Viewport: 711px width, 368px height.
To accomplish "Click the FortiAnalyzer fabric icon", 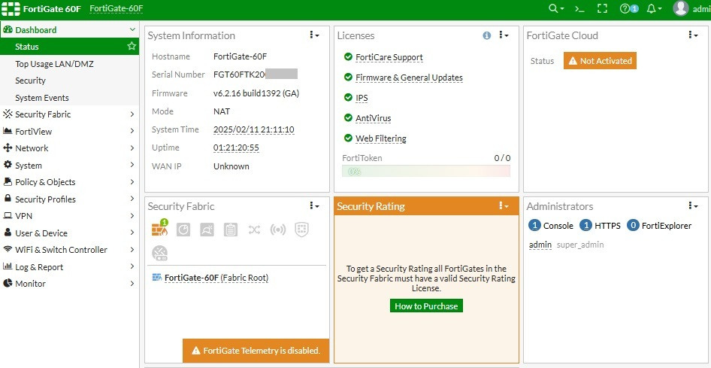I will 183,230.
